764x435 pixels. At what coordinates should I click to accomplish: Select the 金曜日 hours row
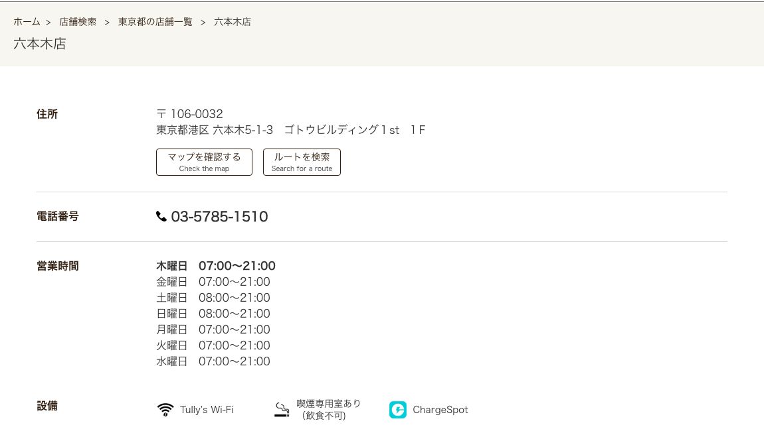coord(213,282)
